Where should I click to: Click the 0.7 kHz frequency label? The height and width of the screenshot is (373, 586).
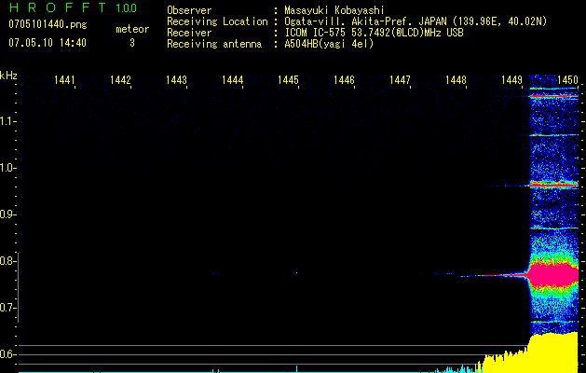click(x=7, y=308)
